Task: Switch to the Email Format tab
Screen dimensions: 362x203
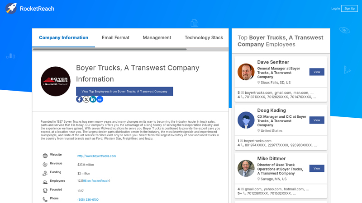Action: [115, 37]
